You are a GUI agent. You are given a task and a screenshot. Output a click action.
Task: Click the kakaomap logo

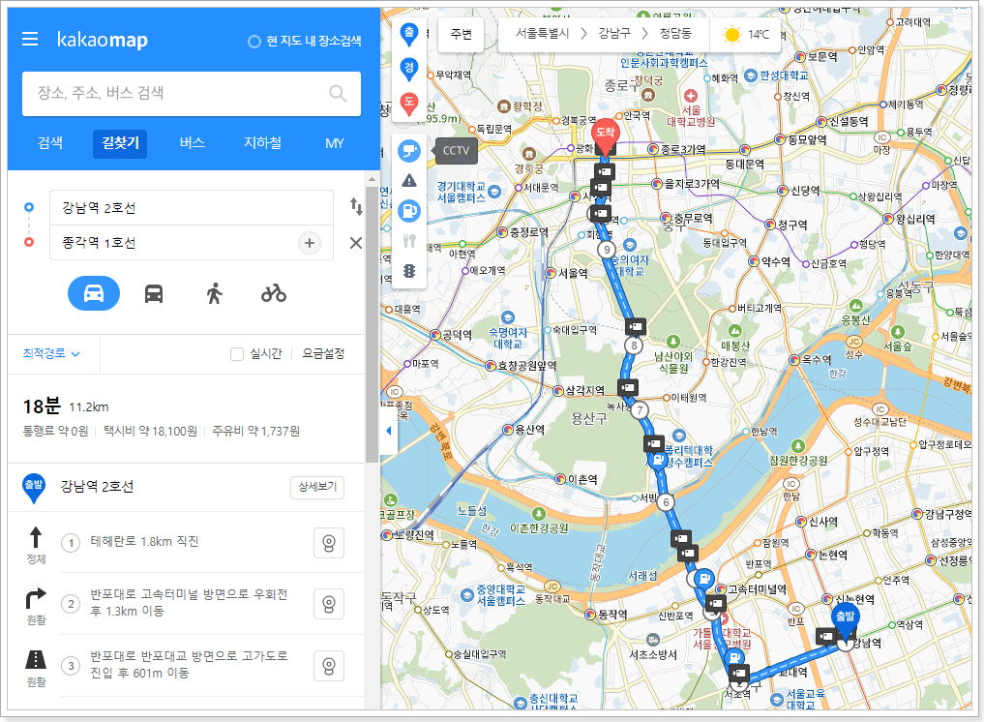point(103,40)
